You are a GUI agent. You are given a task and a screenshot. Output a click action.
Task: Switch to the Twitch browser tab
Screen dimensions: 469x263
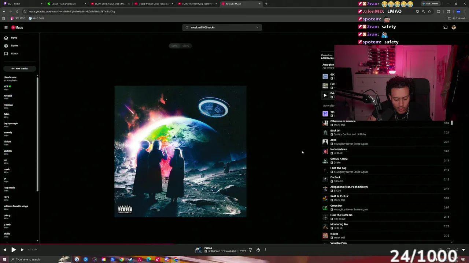tap(23, 4)
